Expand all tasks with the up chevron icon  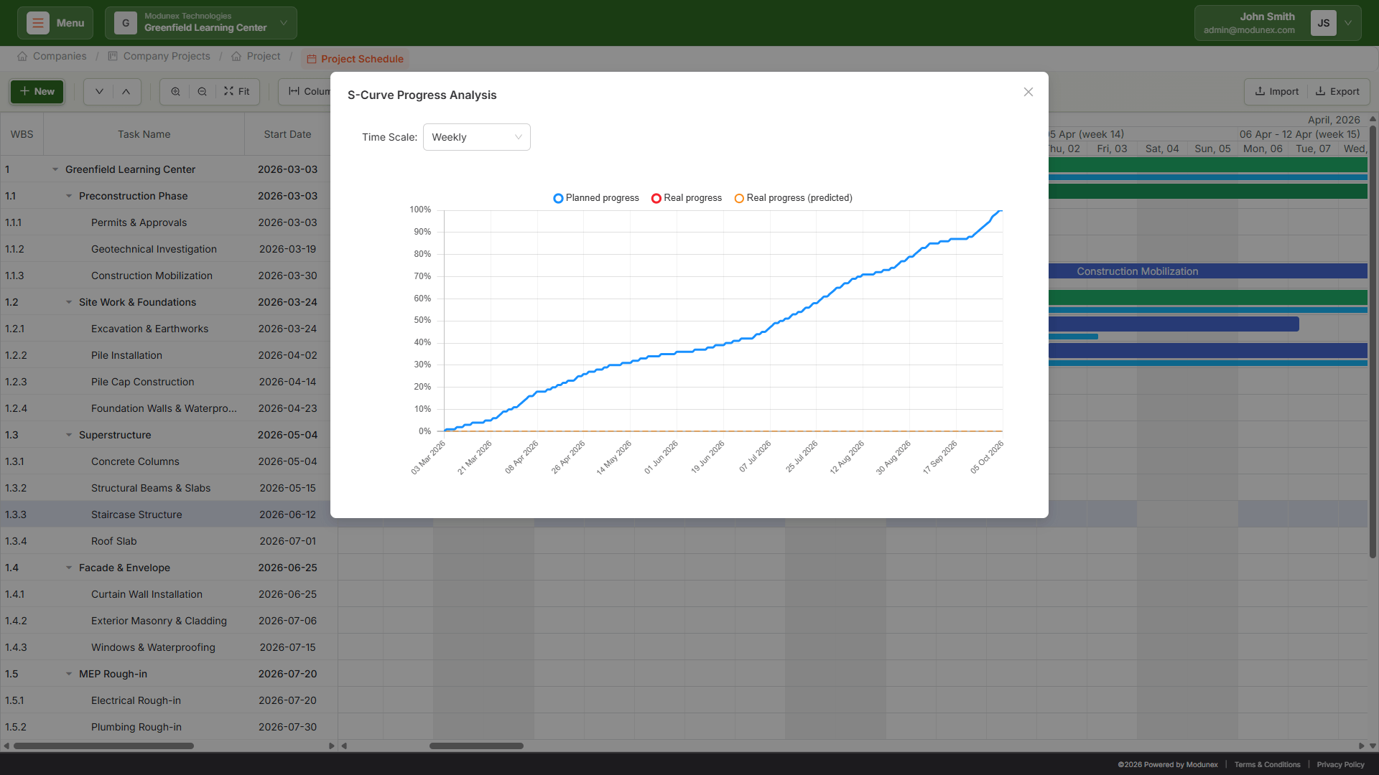[125, 91]
